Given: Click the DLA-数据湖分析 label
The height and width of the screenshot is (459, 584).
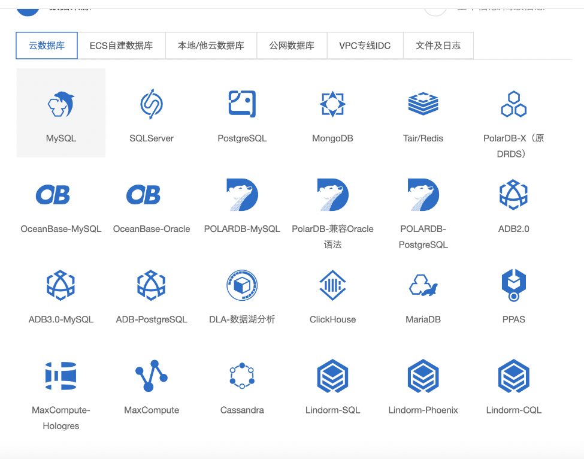Looking at the screenshot, I should tap(242, 319).
